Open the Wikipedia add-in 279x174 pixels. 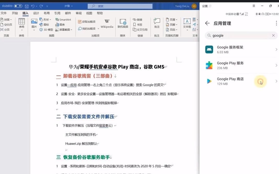pyautogui.click(x=107, y=23)
